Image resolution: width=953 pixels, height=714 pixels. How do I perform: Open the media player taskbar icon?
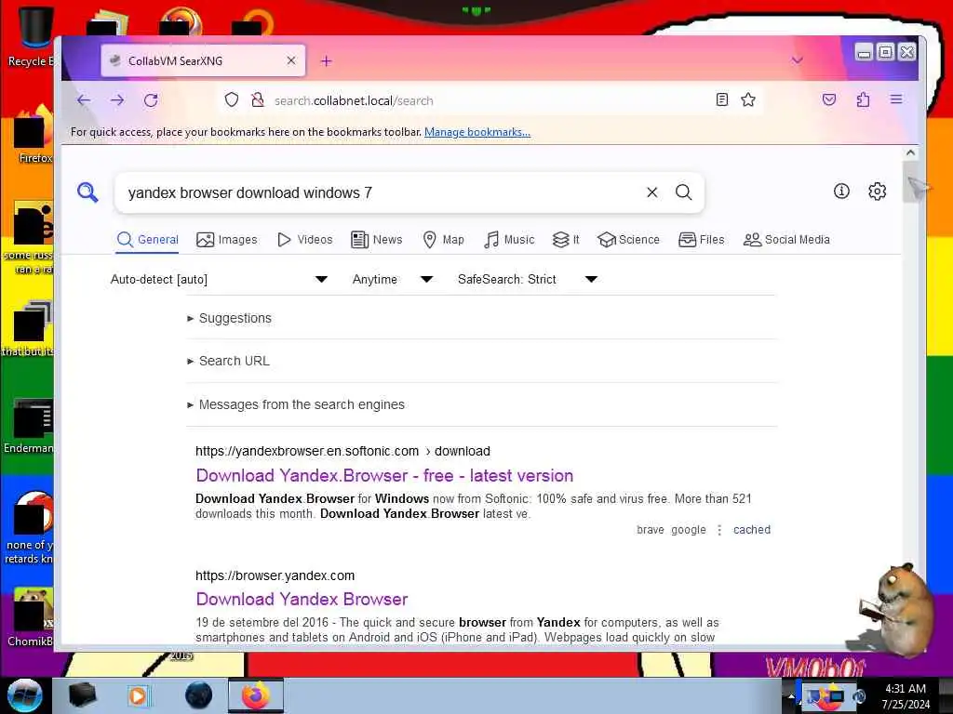point(138,695)
